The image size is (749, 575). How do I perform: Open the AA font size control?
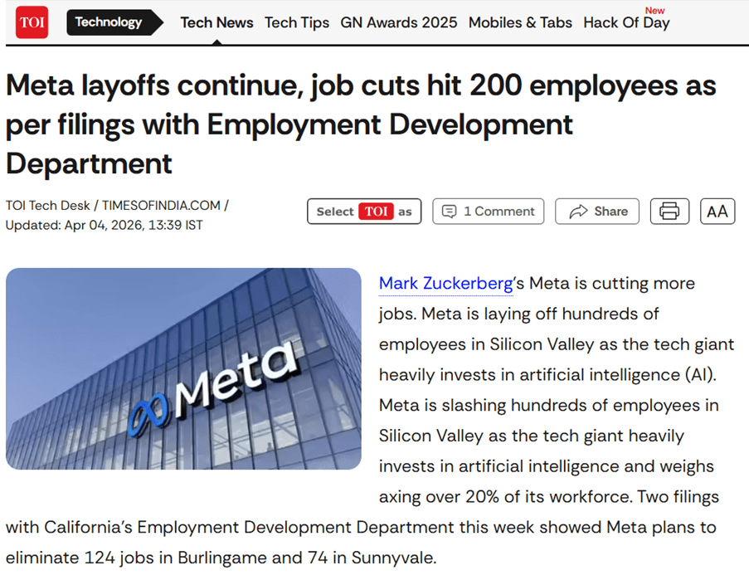[717, 212]
